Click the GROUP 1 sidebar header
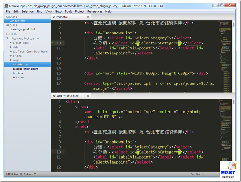The height and width of the screenshot is (182, 241). (12, 17)
